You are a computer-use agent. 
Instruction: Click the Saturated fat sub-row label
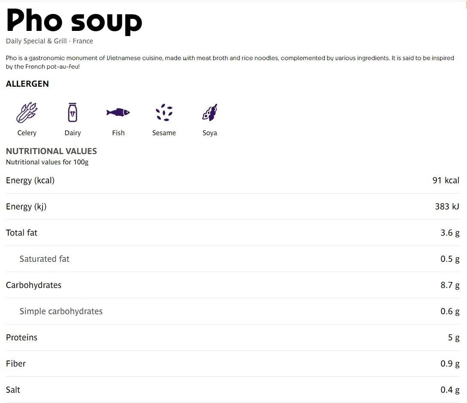coord(44,259)
